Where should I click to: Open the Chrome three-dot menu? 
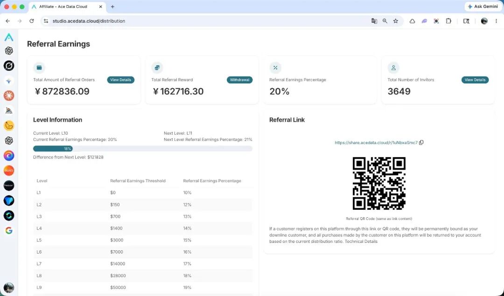click(496, 21)
